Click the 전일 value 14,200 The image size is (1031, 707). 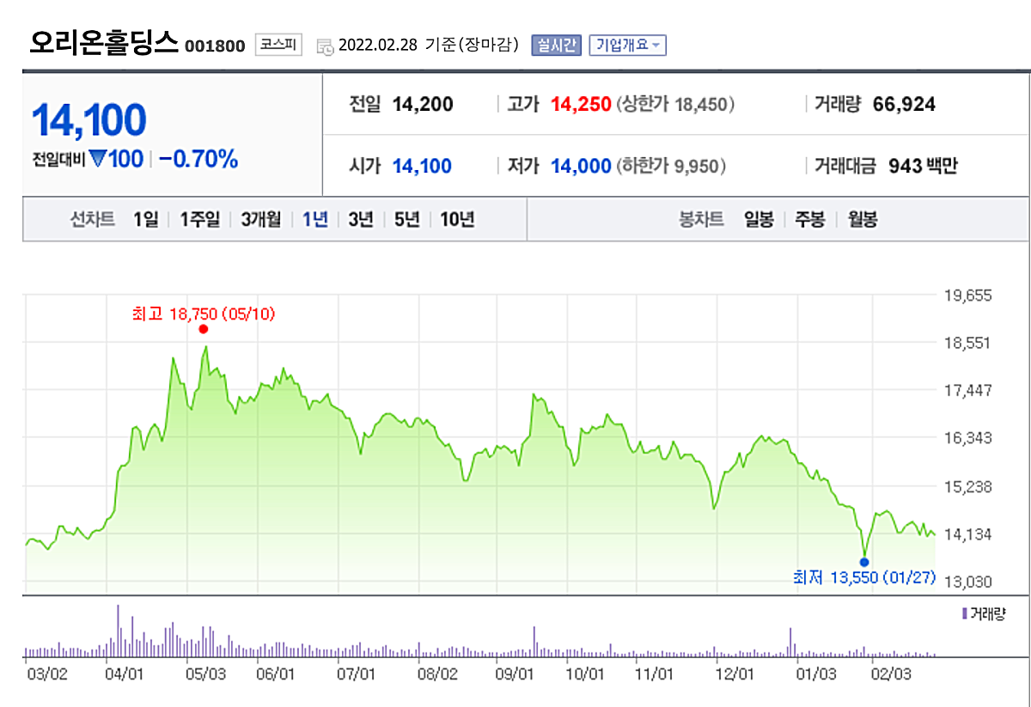(x=423, y=105)
